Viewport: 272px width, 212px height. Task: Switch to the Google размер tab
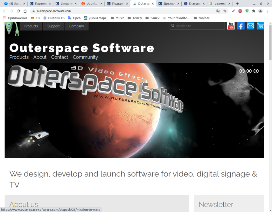point(220,3)
